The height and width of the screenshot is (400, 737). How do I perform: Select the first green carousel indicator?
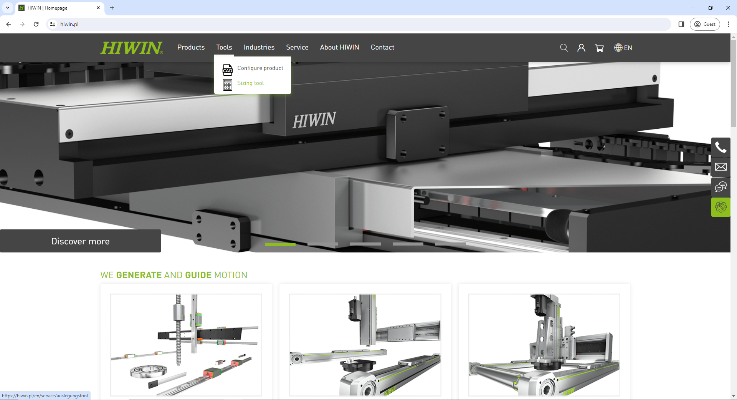[x=280, y=244]
